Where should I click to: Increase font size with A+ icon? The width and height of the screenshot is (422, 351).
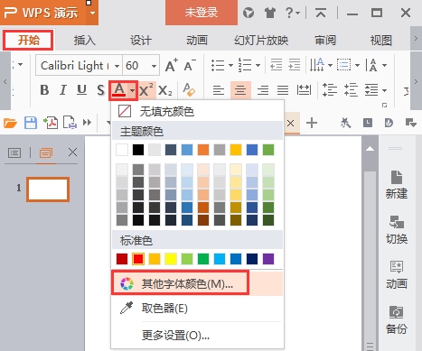pos(172,65)
